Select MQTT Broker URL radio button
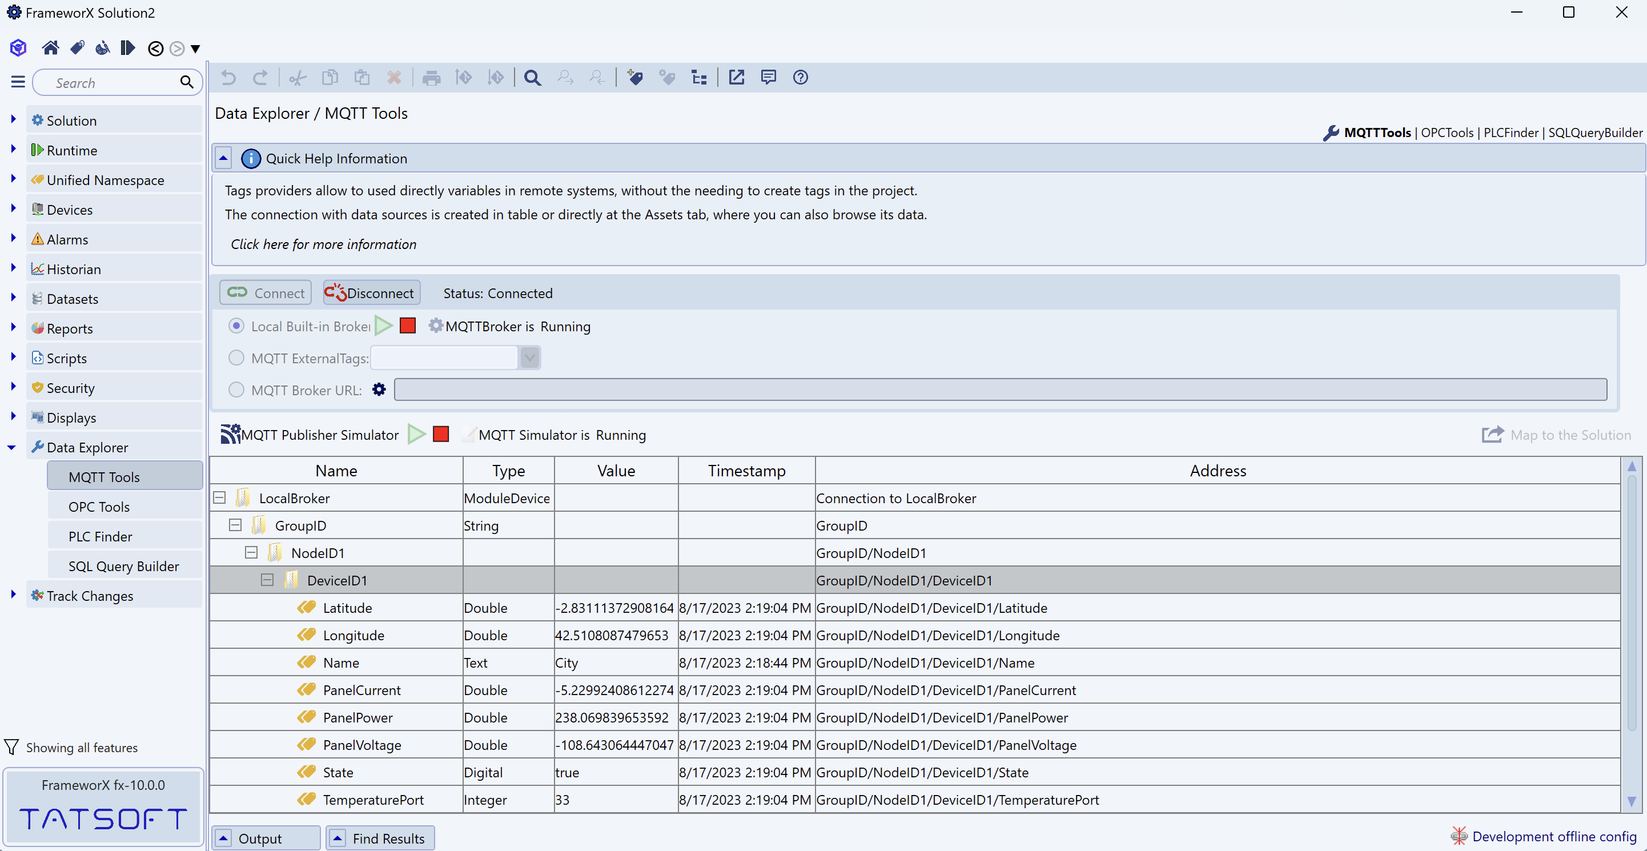 coord(236,390)
